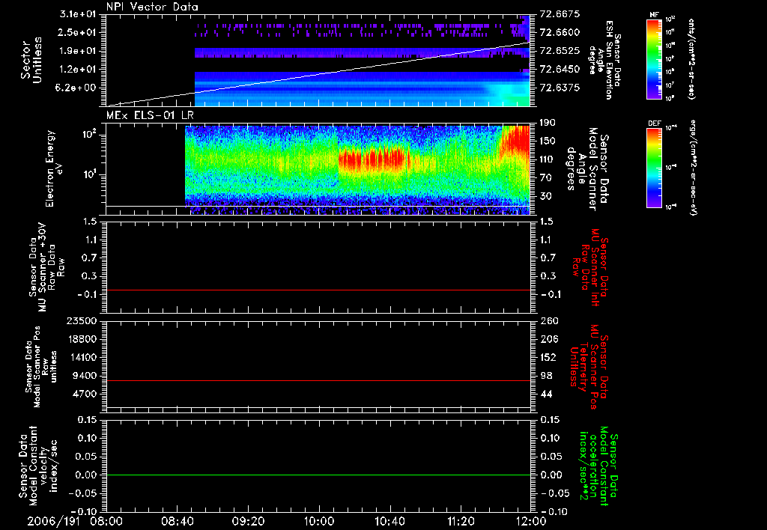The width and height of the screenshot is (767, 530).
Task: Select the "190" scanner angle tick
Action: click(x=548, y=123)
